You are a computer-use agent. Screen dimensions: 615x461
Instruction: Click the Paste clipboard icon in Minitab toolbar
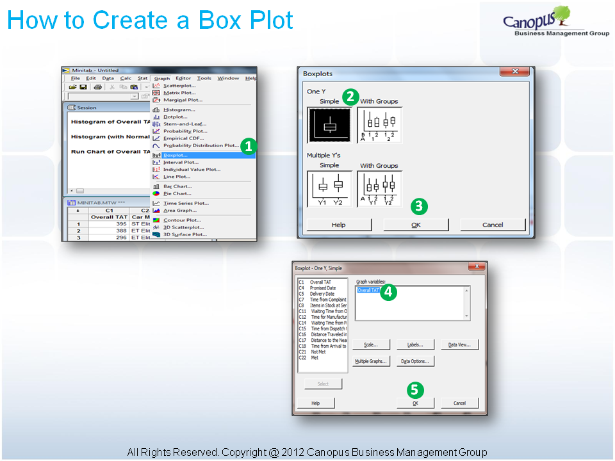(134, 87)
